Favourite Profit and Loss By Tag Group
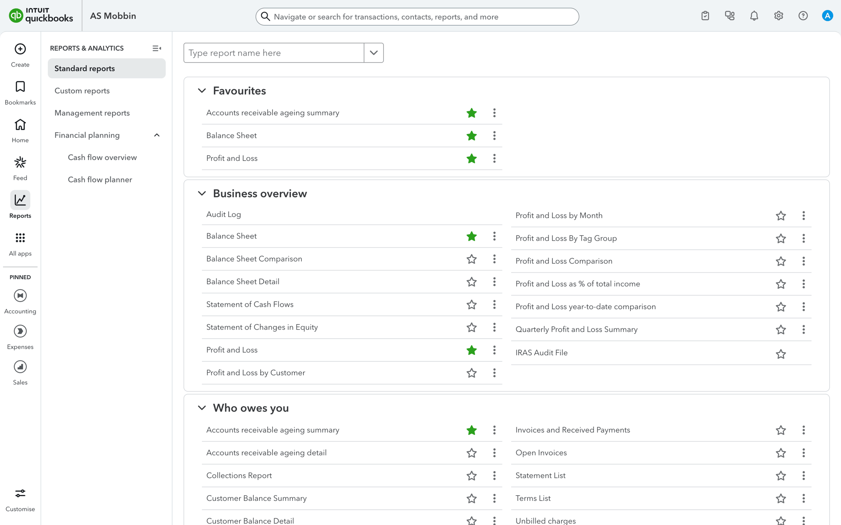841x525 pixels. (781, 238)
